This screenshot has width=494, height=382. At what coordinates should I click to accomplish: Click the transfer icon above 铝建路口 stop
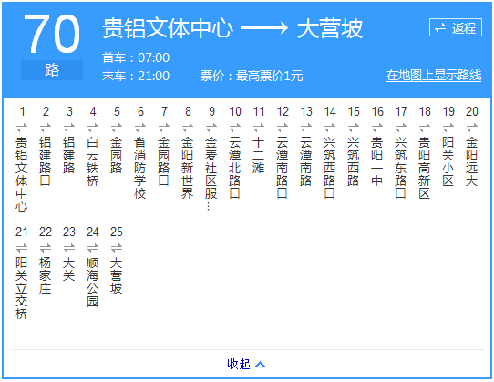[x=46, y=128]
